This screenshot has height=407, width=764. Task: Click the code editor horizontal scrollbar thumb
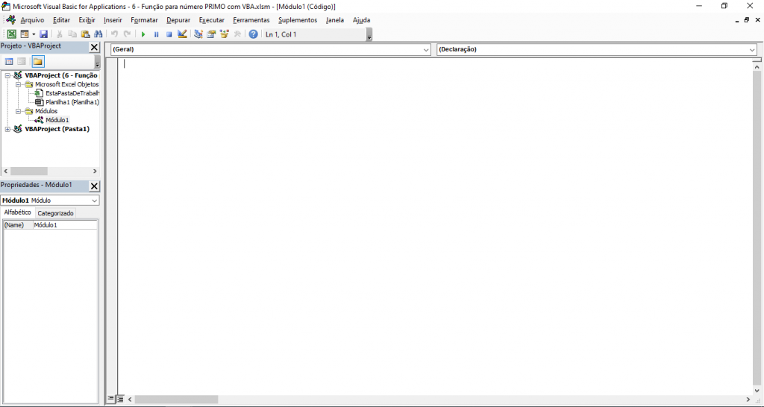(176, 400)
